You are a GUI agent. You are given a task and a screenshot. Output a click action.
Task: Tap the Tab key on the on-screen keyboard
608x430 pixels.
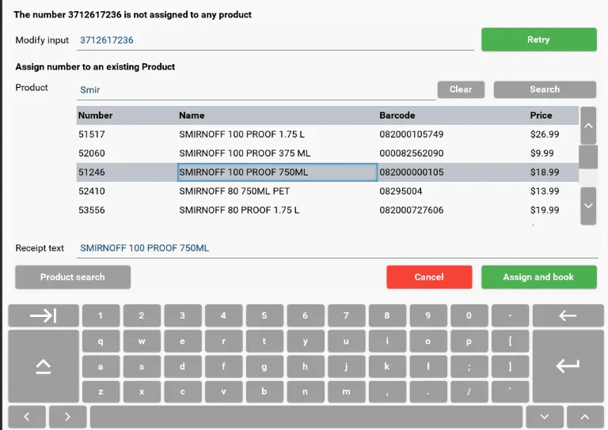[x=44, y=315]
